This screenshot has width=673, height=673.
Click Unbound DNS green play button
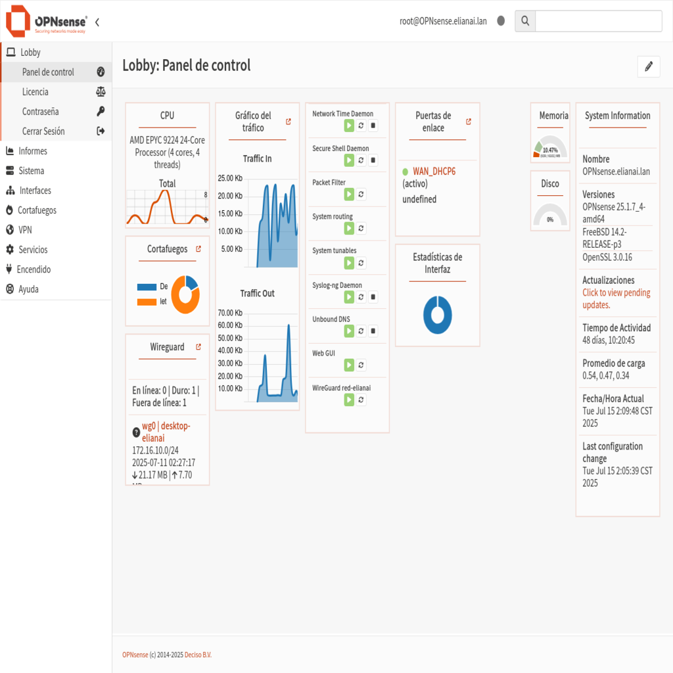coord(349,331)
